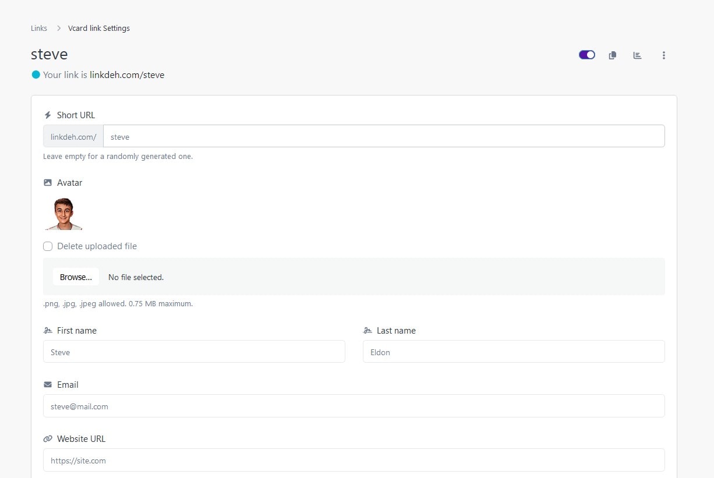Open the statistics chart icon
This screenshot has width=714, height=478.
click(x=637, y=55)
